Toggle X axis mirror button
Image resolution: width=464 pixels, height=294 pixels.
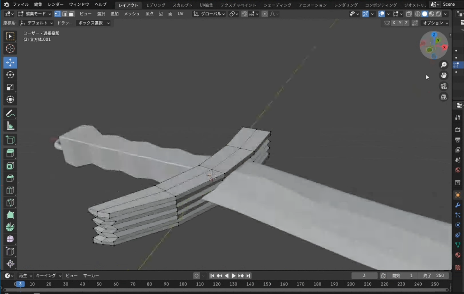(394, 23)
